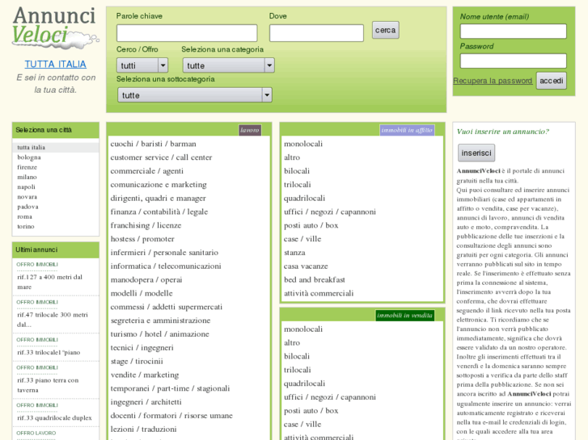Open posti auto / box in affitto

pyautogui.click(x=311, y=225)
